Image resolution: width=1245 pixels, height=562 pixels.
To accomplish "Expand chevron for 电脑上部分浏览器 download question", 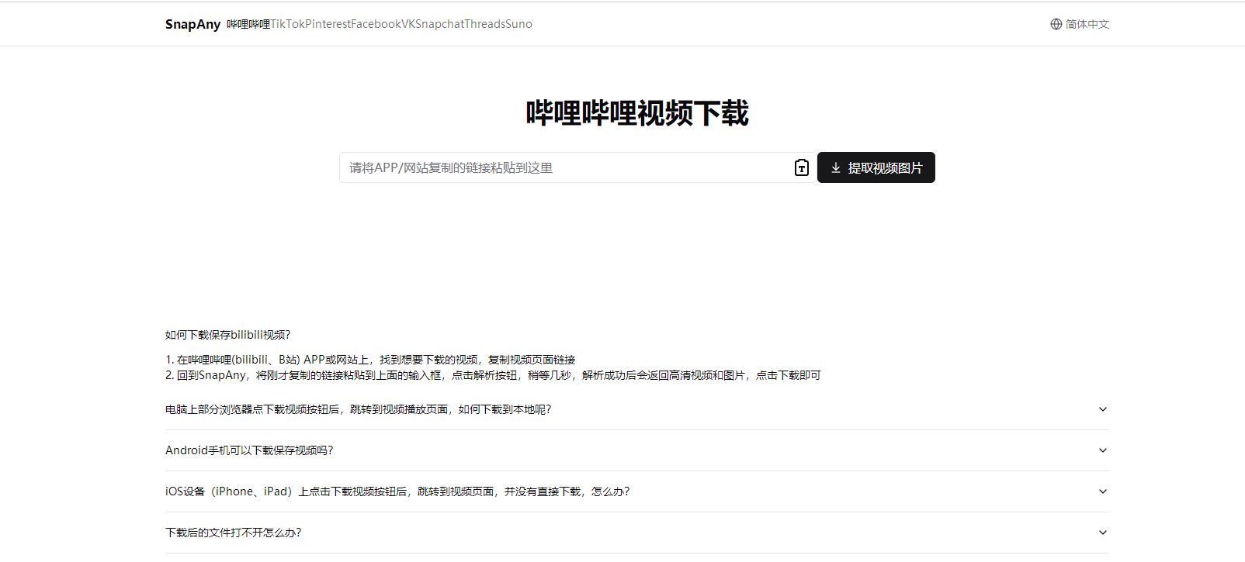I will pyautogui.click(x=1102, y=409).
